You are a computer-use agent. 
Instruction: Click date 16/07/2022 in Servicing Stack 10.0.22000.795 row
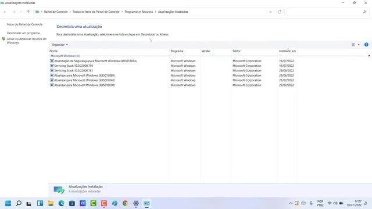click(287, 66)
